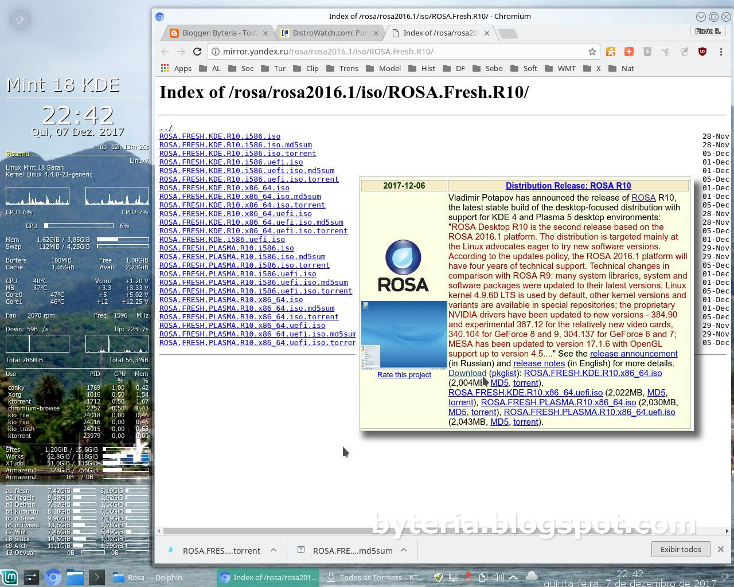Image resolution: width=734 pixels, height=587 pixels.
Task: Switch to the DistroWatch.com tab
Action: [x=327, y=33]
